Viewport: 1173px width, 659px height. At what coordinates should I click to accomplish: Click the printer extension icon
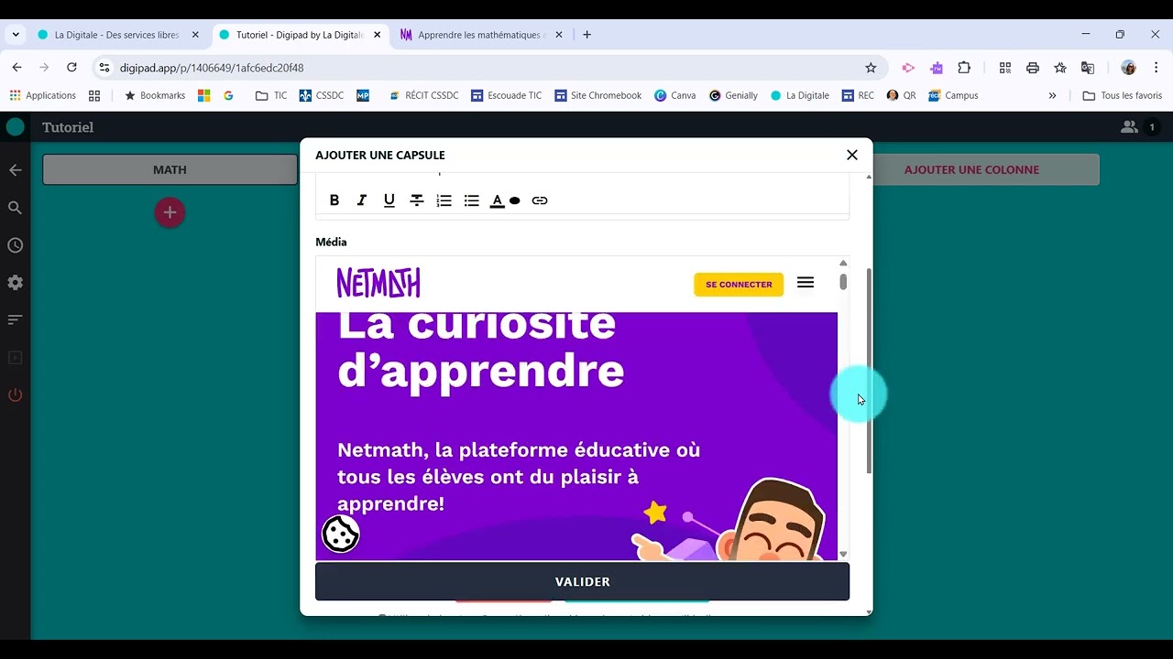1033,68
